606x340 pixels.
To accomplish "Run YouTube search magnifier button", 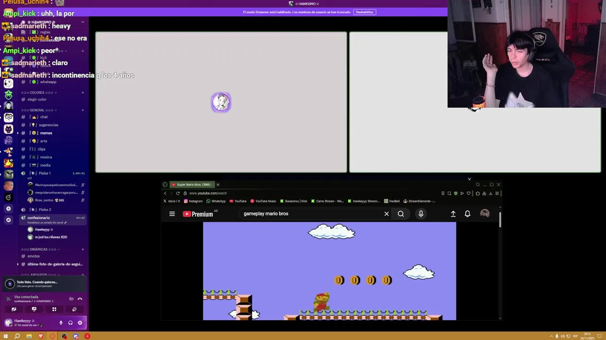I will coord(401,214).
